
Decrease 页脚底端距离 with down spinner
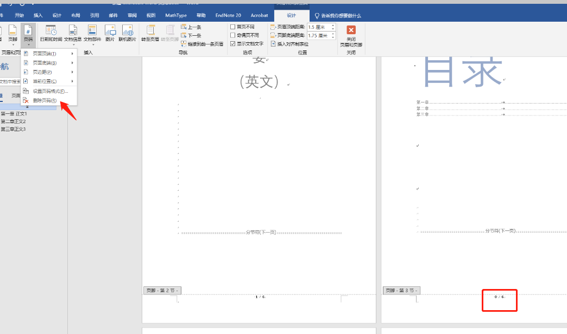tap(333, 37)
